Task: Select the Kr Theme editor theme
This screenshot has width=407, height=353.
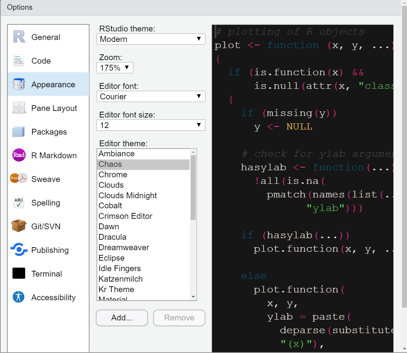Action: click(x=143, y=289)
